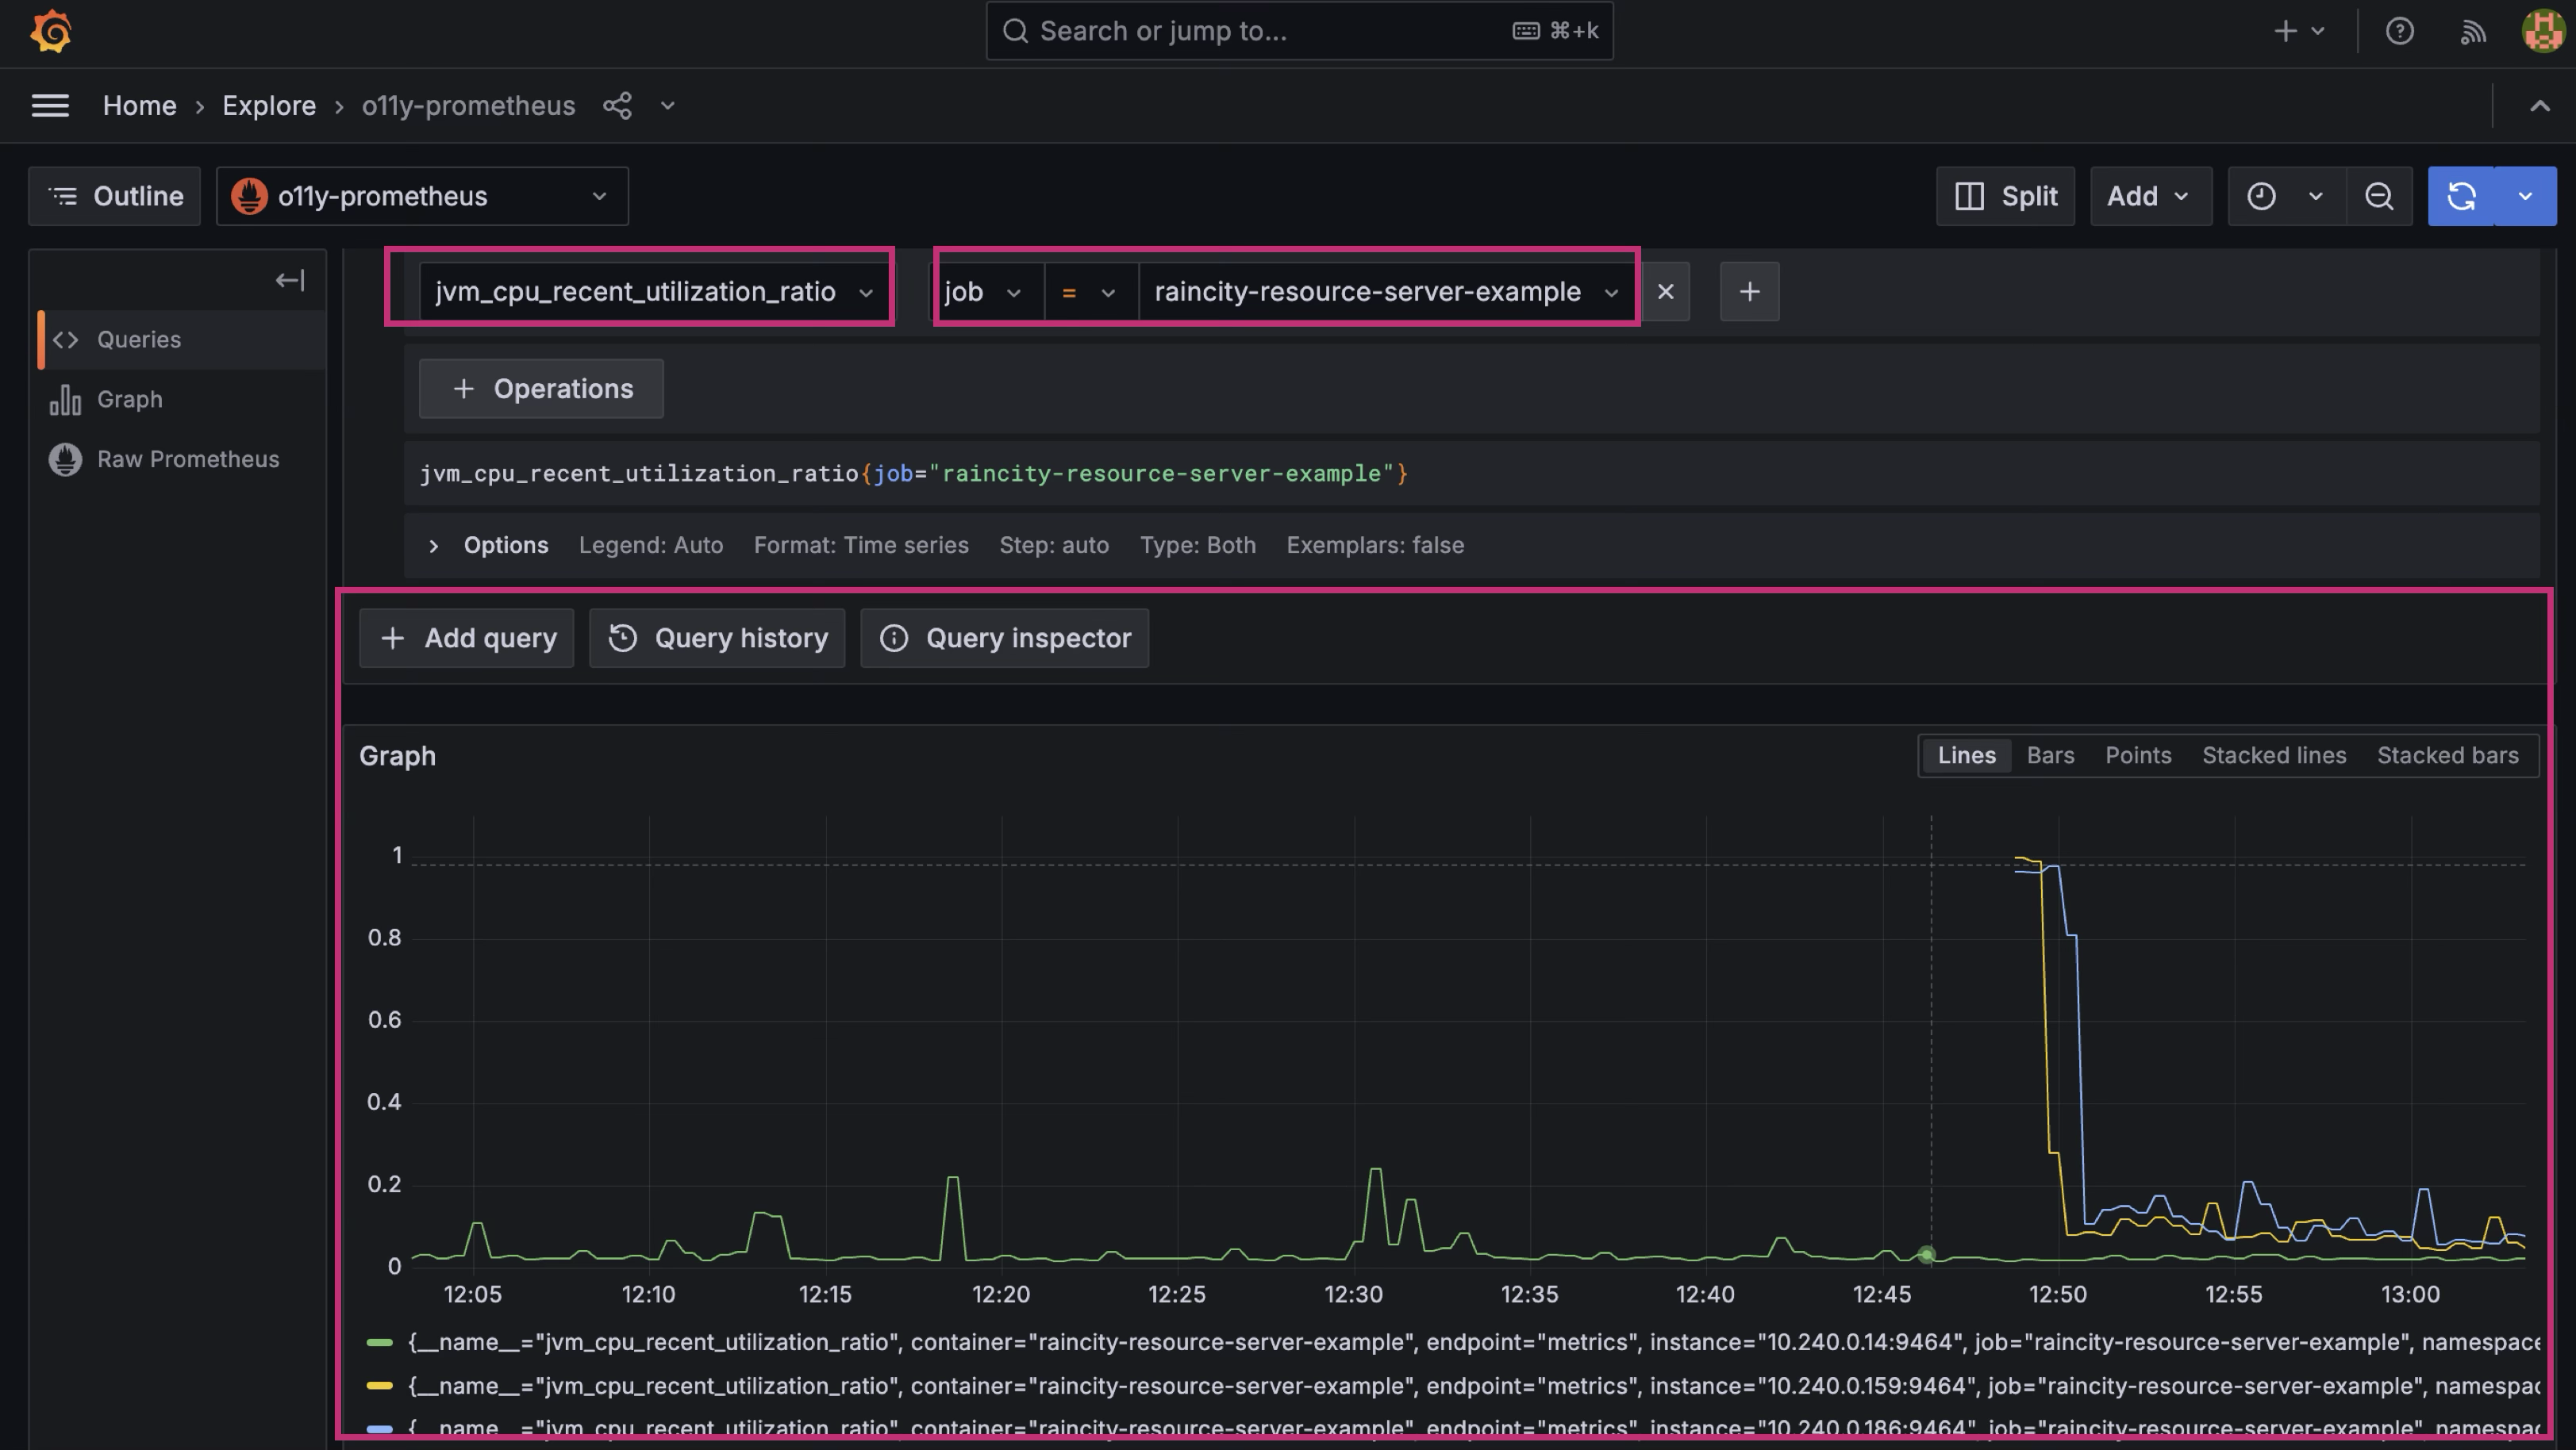Select Lines graph style
Screen dimensions: 2576x1450
point(1966,755)
